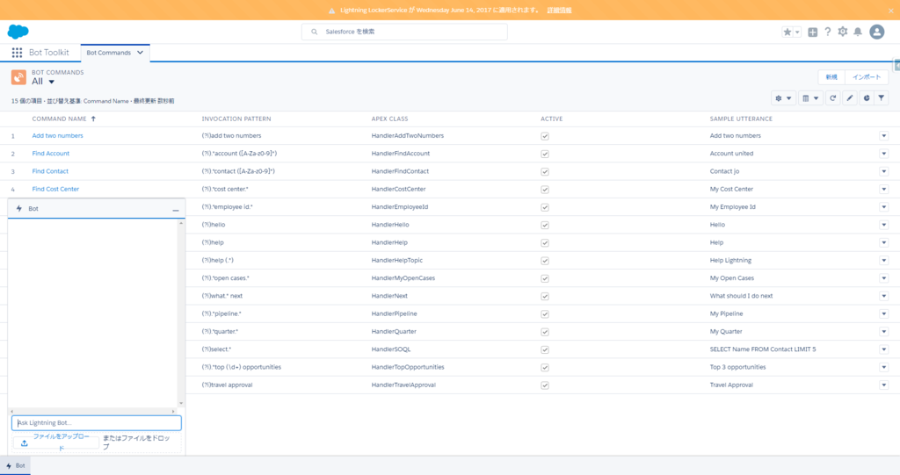Click Bot chat vertical scrollbar down arrow
Viewport: 900px width, 475px height.
[181, 403]
